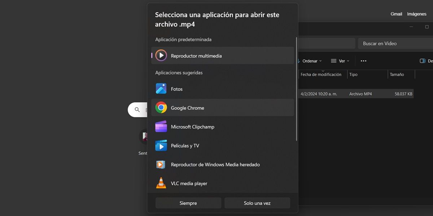This screenshot has width=433, height=216.
Task: Select the 4/2/2024 10:20 a. m. date cell
Action: tap(319, 94)
